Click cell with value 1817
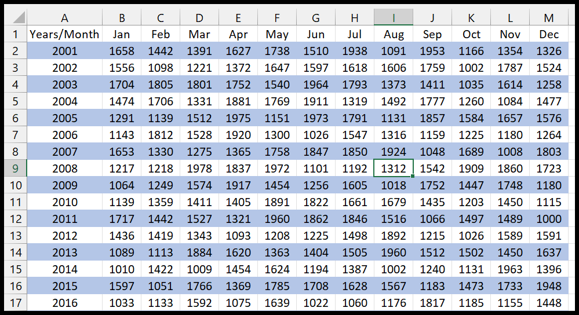This screenshot has height=315, width=579. click(x=432, y=303)
